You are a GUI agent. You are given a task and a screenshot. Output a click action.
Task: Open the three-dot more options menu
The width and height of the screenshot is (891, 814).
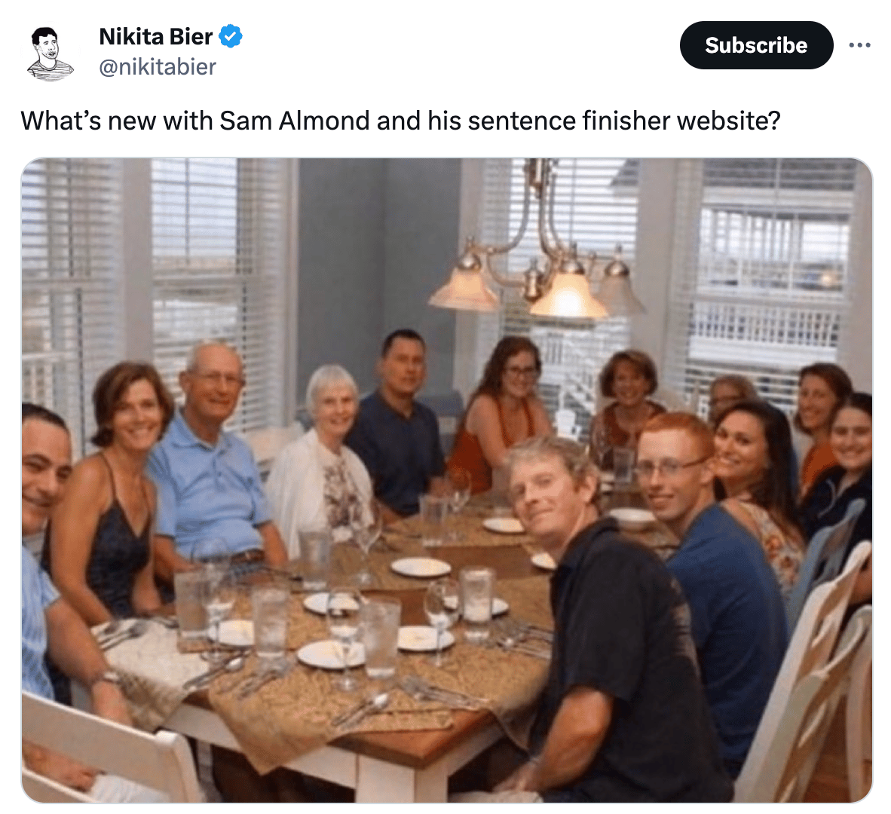859,45
